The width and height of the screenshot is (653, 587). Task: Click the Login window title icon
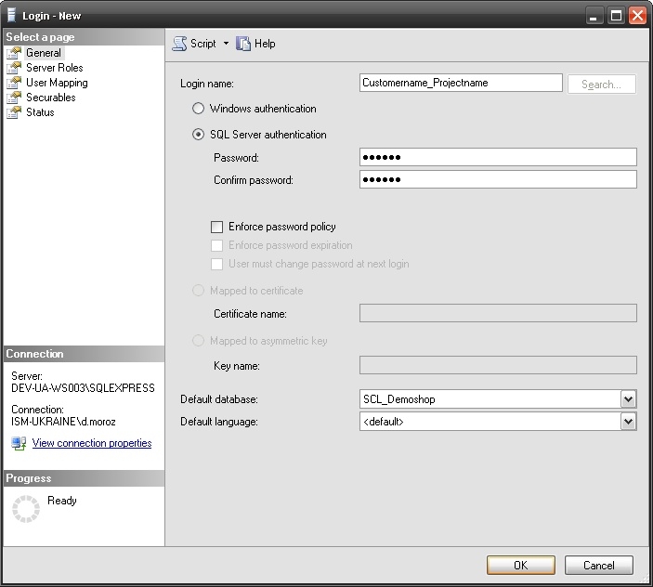[12, 16]
